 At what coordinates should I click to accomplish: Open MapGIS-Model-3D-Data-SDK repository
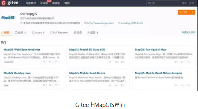tap(87, 50)
